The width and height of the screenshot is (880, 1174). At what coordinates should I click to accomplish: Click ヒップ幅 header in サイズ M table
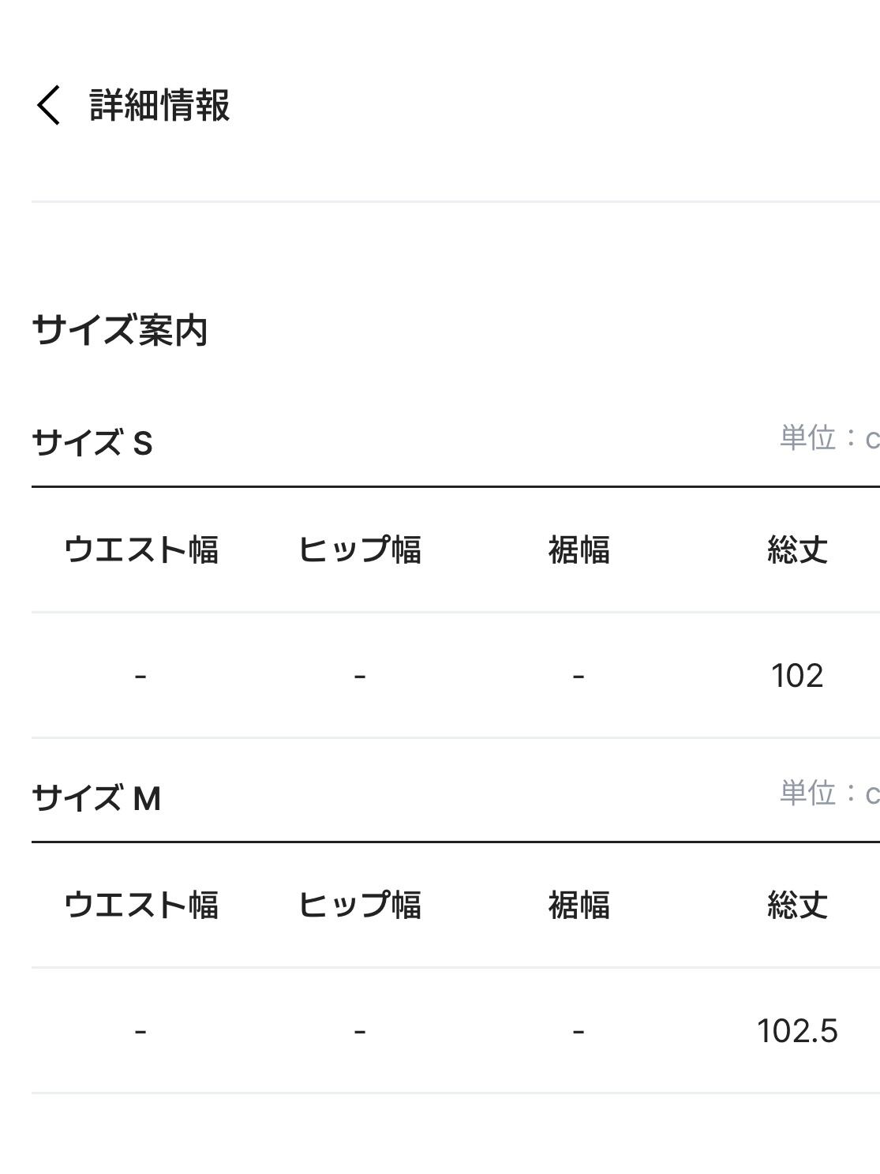click(x=360, y=905)
